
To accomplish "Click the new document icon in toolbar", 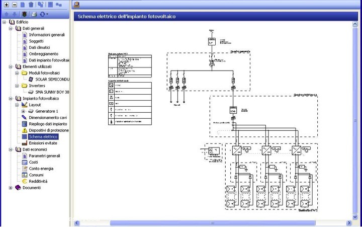I will tap(23, 5).
